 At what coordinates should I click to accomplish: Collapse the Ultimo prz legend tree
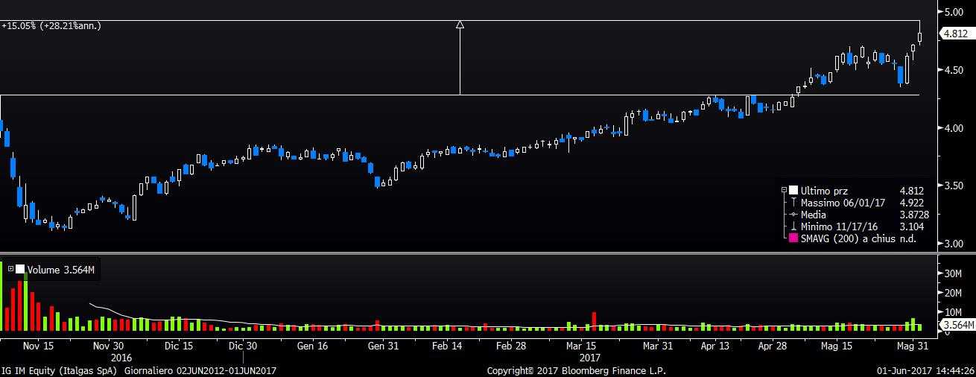[x=783, y=191]
